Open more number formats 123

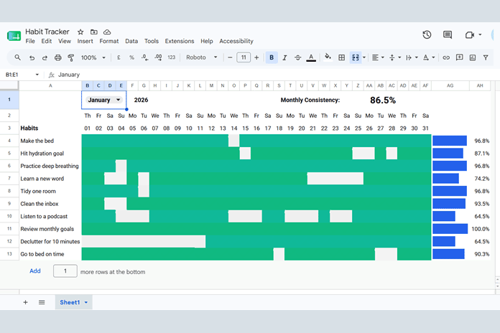pos(172,57)
